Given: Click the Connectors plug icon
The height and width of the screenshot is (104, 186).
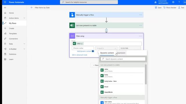Looking at the screenshot, I should 5,39.
